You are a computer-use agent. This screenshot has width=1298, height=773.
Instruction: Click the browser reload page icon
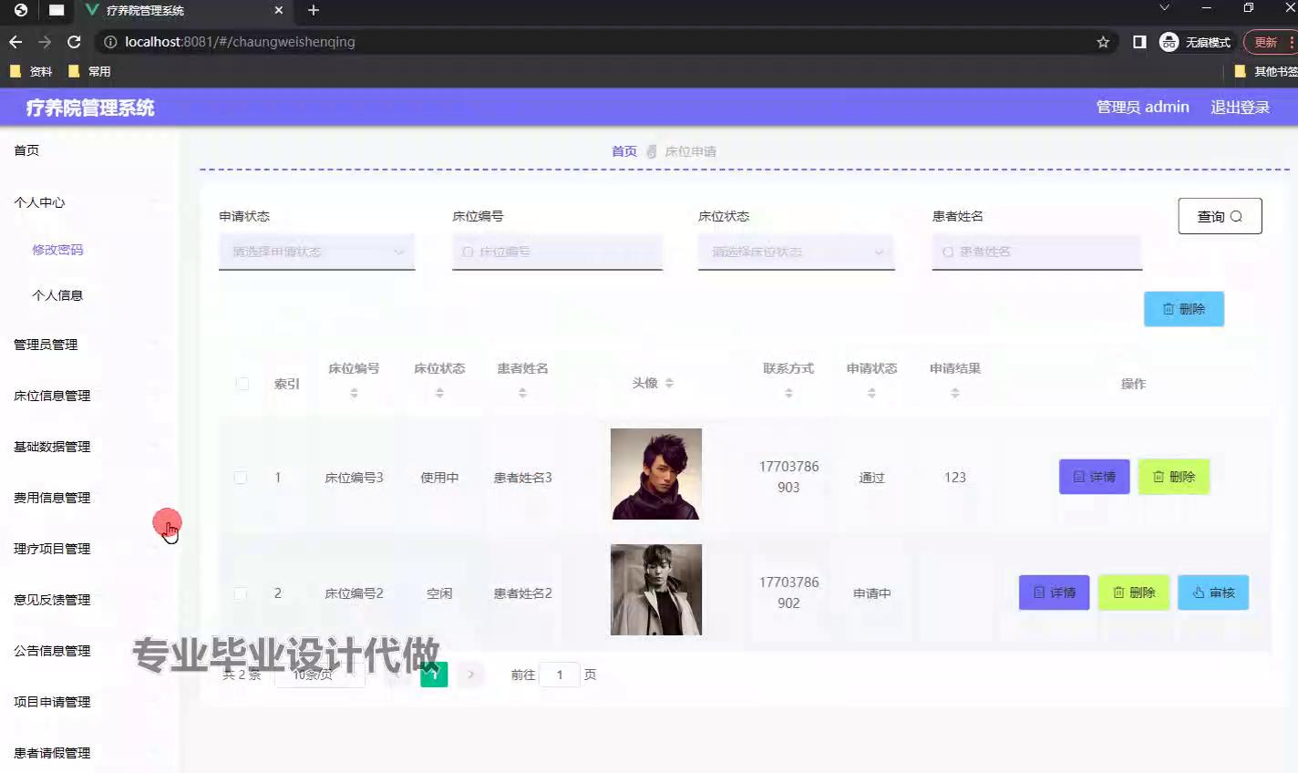[75, 42]
